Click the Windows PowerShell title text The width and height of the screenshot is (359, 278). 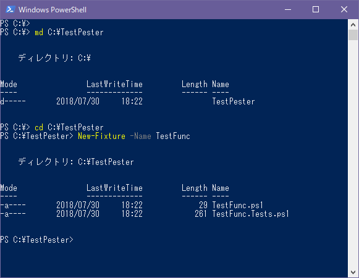[53, 10]
